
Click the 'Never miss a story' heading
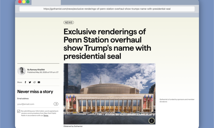(x=35, y=92)
